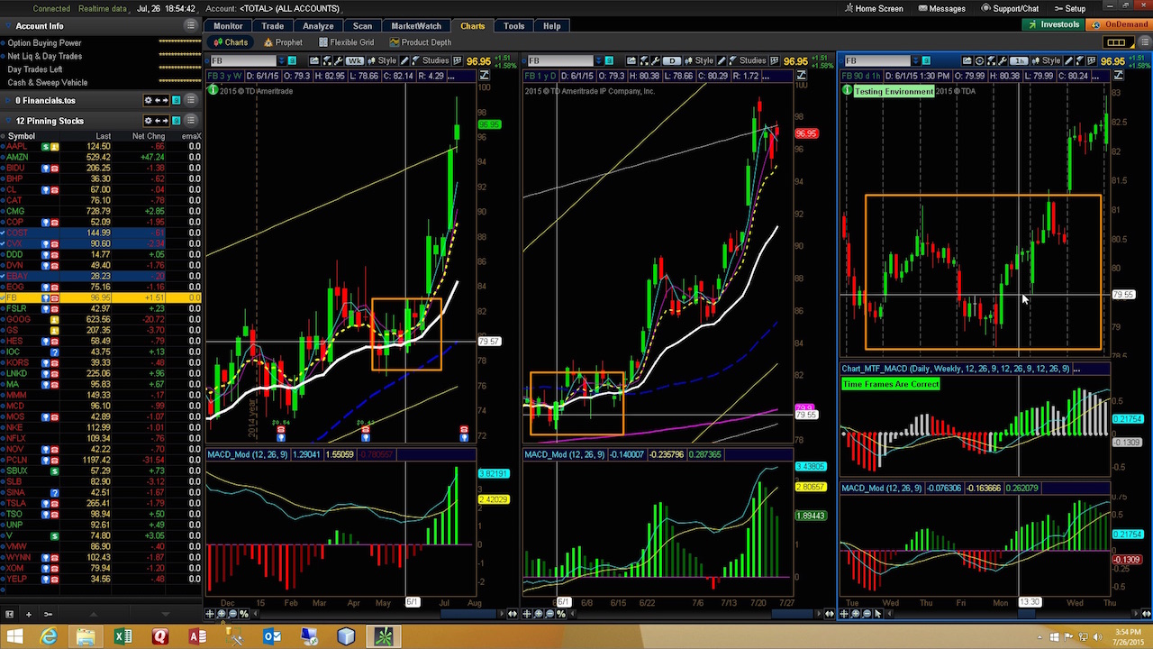Open the Style menu in the left chart
This screenshot has height=649, width=1153.
pos(383,61)
